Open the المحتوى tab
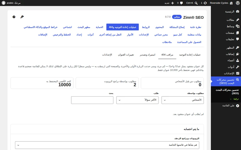Image resolution: width=241 pixels, height=150 pixels. tap(160, 27)
